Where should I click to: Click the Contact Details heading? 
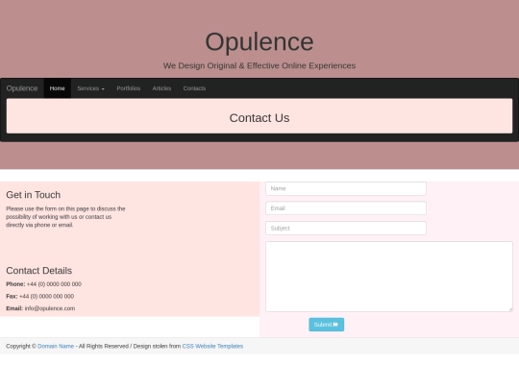tap(39, 271)
